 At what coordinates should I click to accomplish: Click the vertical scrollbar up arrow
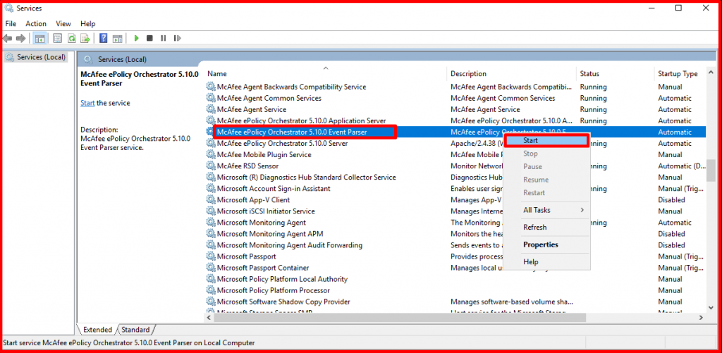pos(711,74)
